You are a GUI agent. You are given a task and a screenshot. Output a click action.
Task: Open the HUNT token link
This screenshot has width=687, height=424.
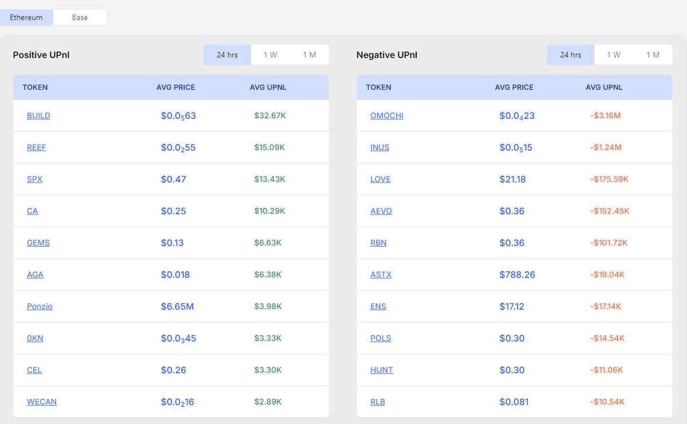tap(382, 370)
